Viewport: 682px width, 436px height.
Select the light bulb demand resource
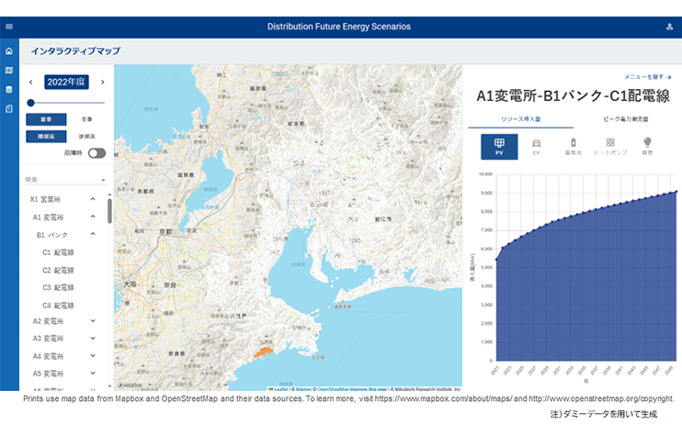(647, 147)
